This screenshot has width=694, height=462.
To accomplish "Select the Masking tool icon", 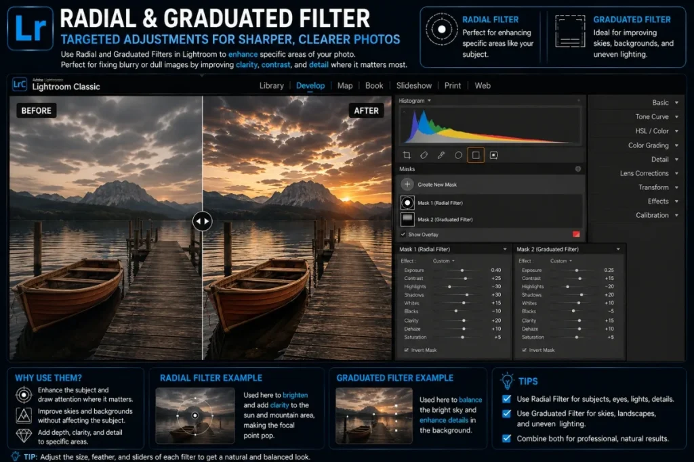I will 493,155.
